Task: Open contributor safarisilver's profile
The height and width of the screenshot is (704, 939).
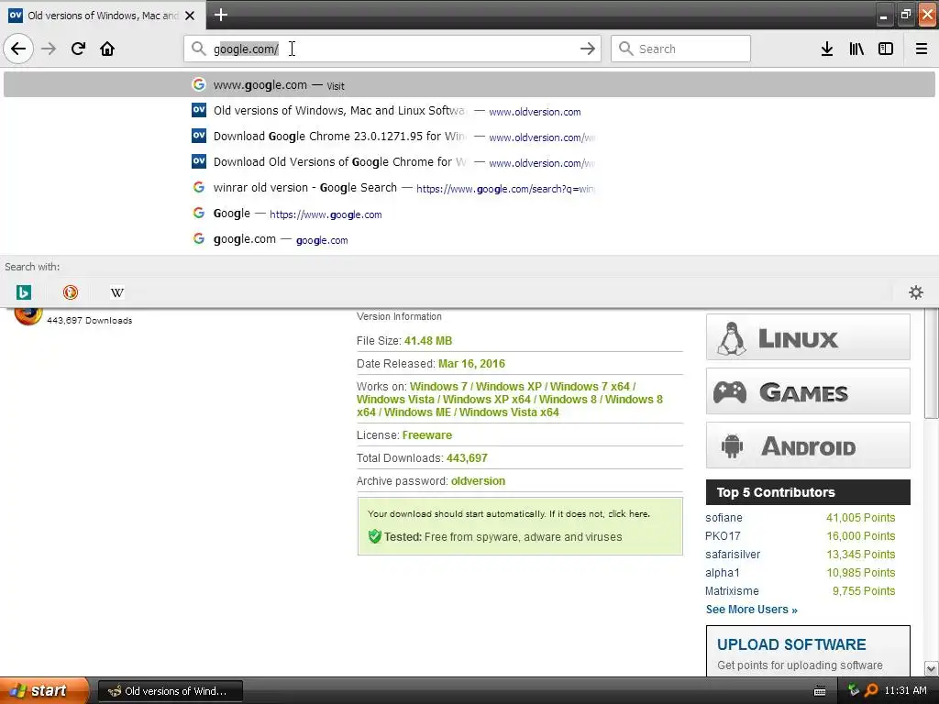Action: tap(733, 555)
